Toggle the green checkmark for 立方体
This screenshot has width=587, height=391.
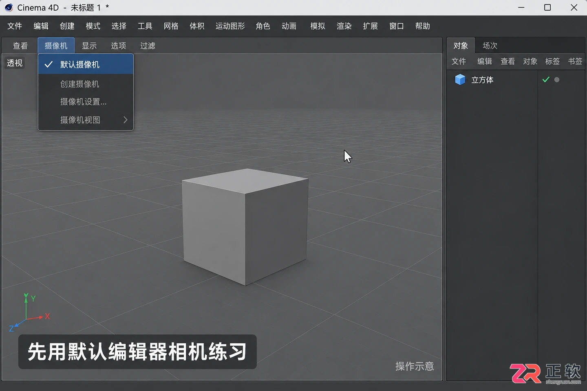pos(546,79)
